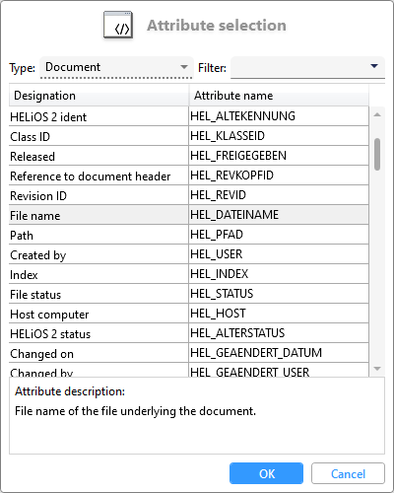Screen dimensions: 394x493
Task: Sort by Designation column header
Action: click(x=98, y=96)
